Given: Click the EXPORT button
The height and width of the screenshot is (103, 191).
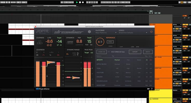Looking at the screenshot, I should (x=135, y=52).
